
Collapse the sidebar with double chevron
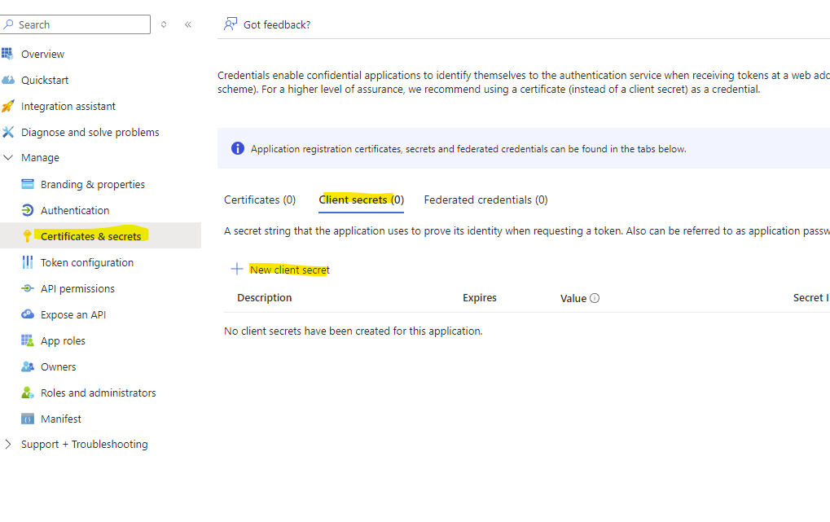tap(188, 24)
